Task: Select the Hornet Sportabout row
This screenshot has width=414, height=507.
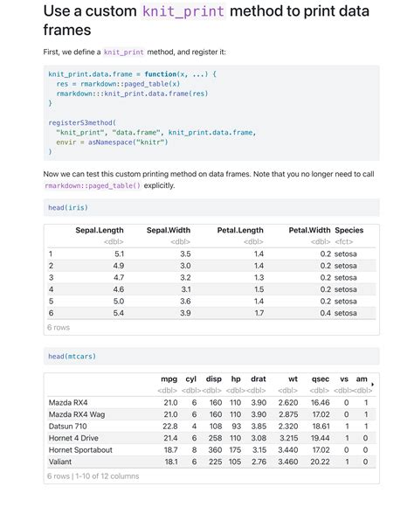Action: point(211,450)
